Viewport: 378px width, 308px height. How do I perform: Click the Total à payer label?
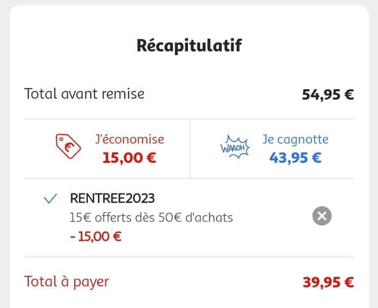click(66, 282)
